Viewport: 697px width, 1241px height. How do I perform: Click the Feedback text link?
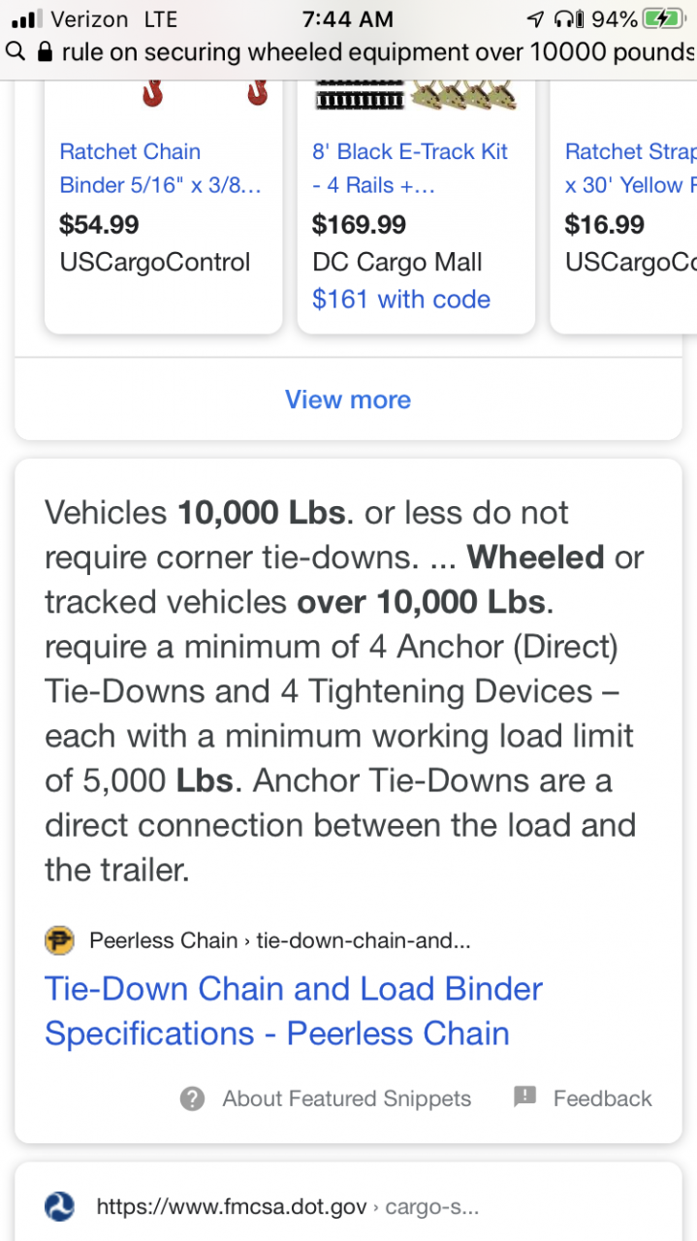coord(602,1098)
